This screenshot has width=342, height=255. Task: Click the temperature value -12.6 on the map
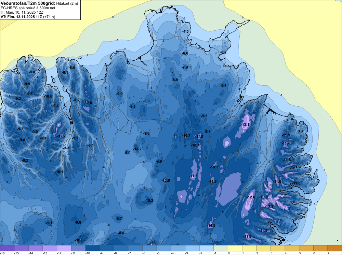coord(251,197)
